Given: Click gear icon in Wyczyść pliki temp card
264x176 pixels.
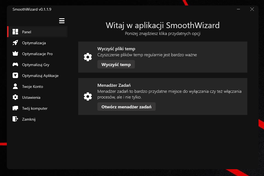Looking at the screenshot, I should point(88,57).
